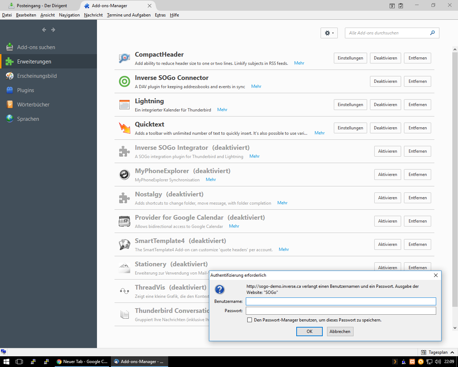Select Erscheinungsbild in the sidebar

[37, 76]
